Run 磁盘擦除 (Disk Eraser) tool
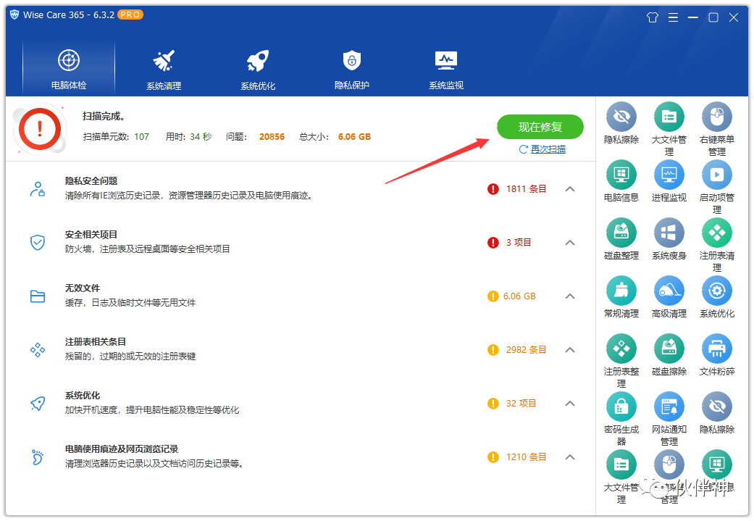The image size is (754, 521). coord(669,349)
